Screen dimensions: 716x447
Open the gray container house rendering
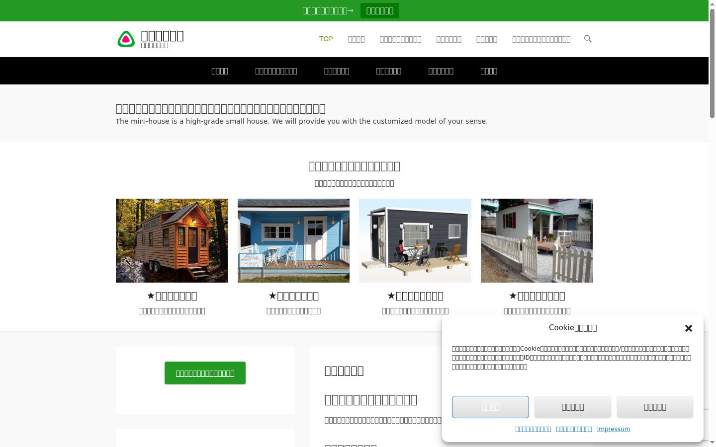click(x=415, y=241)
